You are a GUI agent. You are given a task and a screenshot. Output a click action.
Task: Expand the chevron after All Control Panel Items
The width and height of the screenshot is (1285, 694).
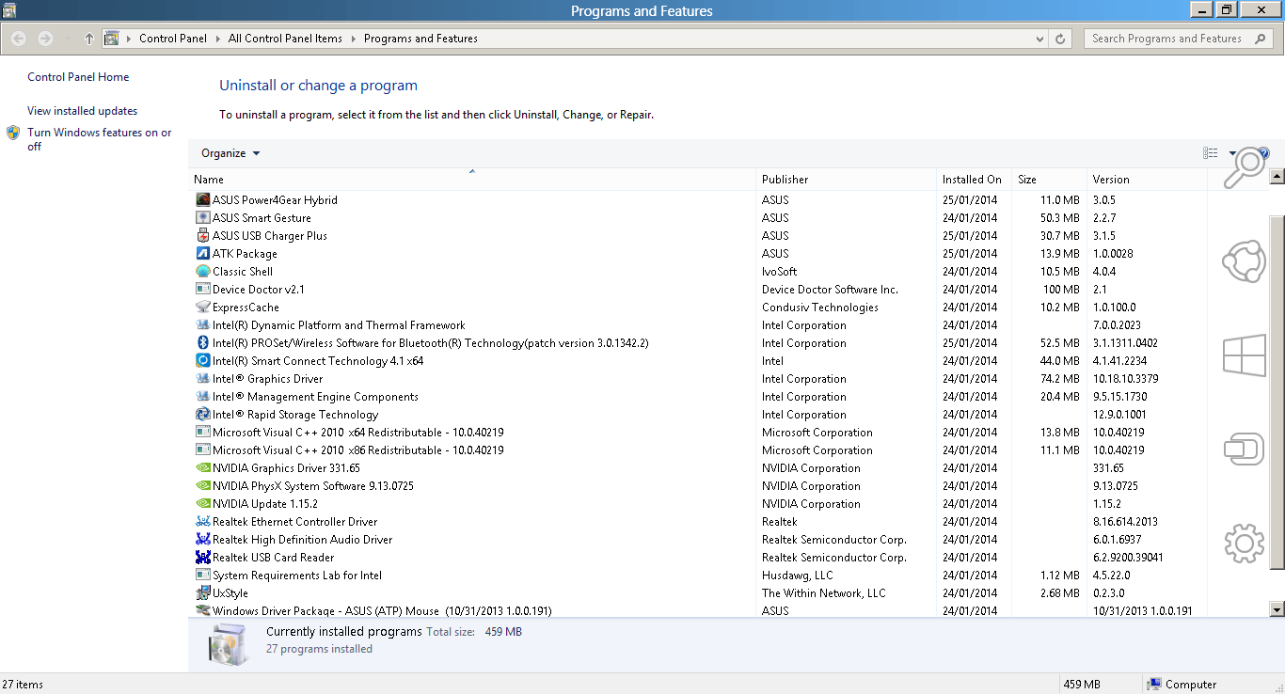tap(354, 39)
